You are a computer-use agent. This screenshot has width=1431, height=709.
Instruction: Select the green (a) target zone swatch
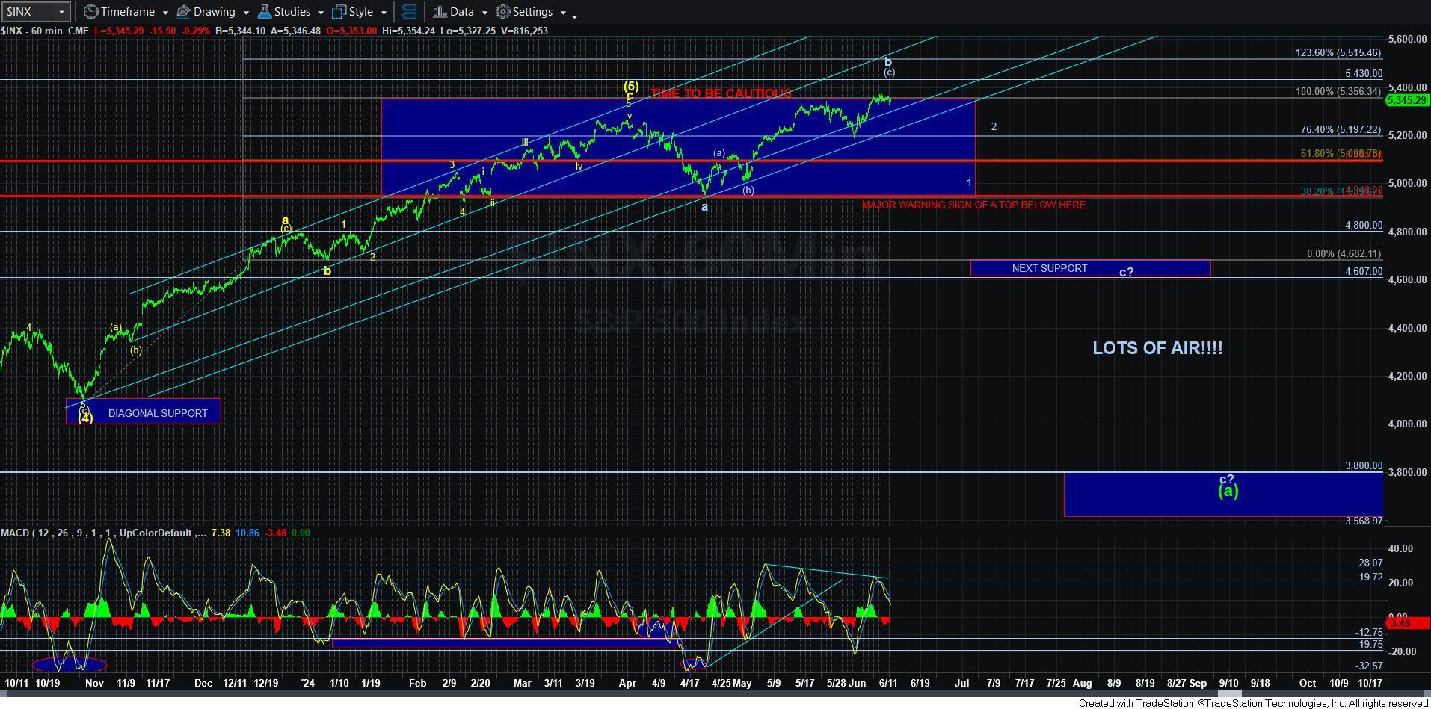point(1229,491)
